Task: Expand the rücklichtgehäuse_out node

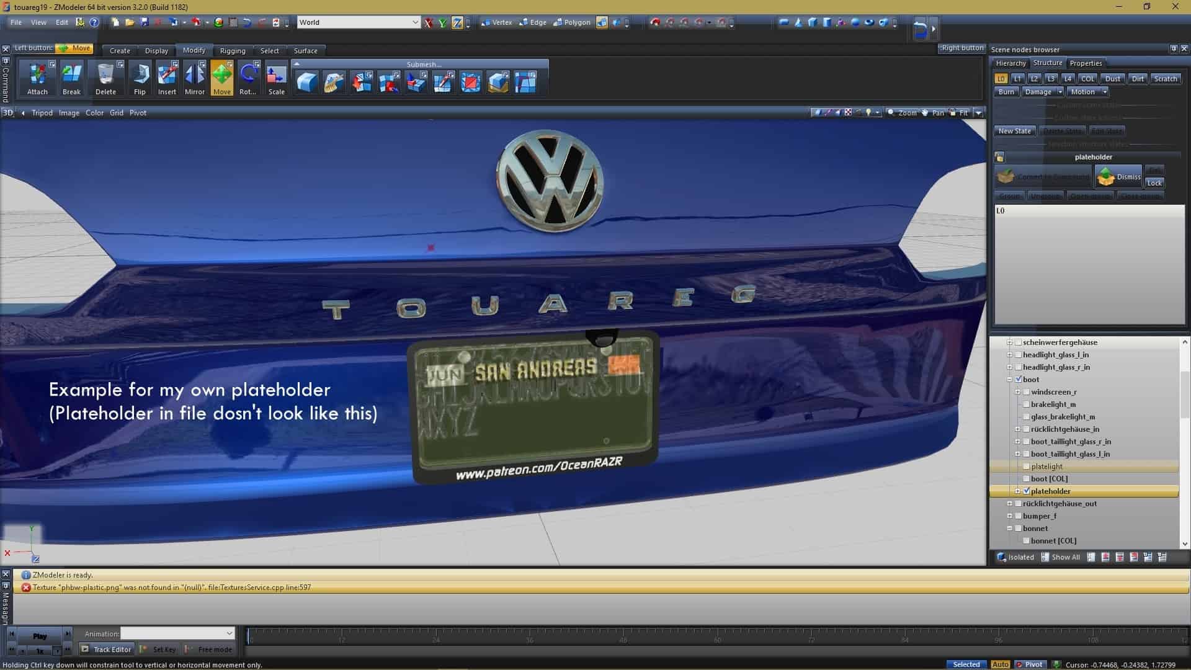Action: [1009, 504]
